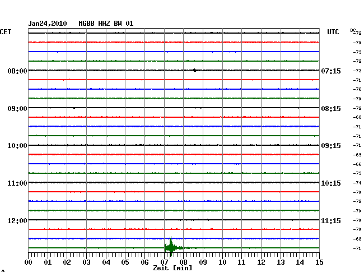The image size is (364, 277).
Task: Click the 07:15 UTC time label
Action: pos(331,71)
